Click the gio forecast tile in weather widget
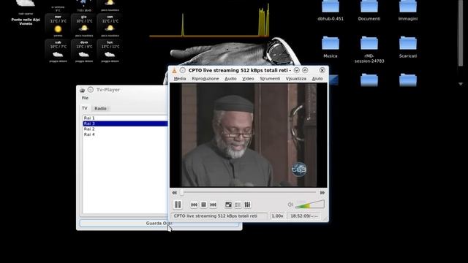This screenshot has height=263, width=468. coord(84,26)
